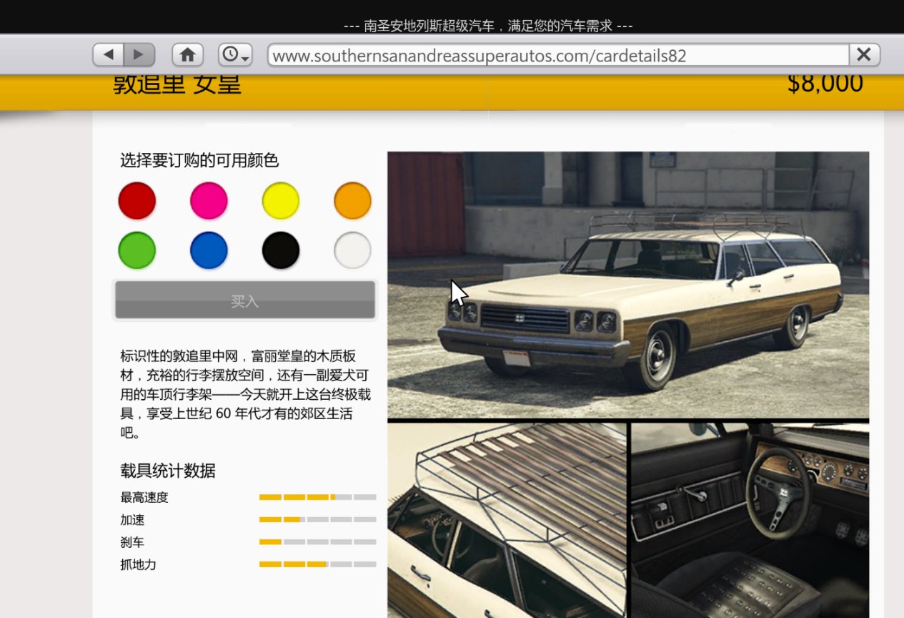904x618 pixels.
Task: Click the 刹车 label
Action: click(132, 542)
